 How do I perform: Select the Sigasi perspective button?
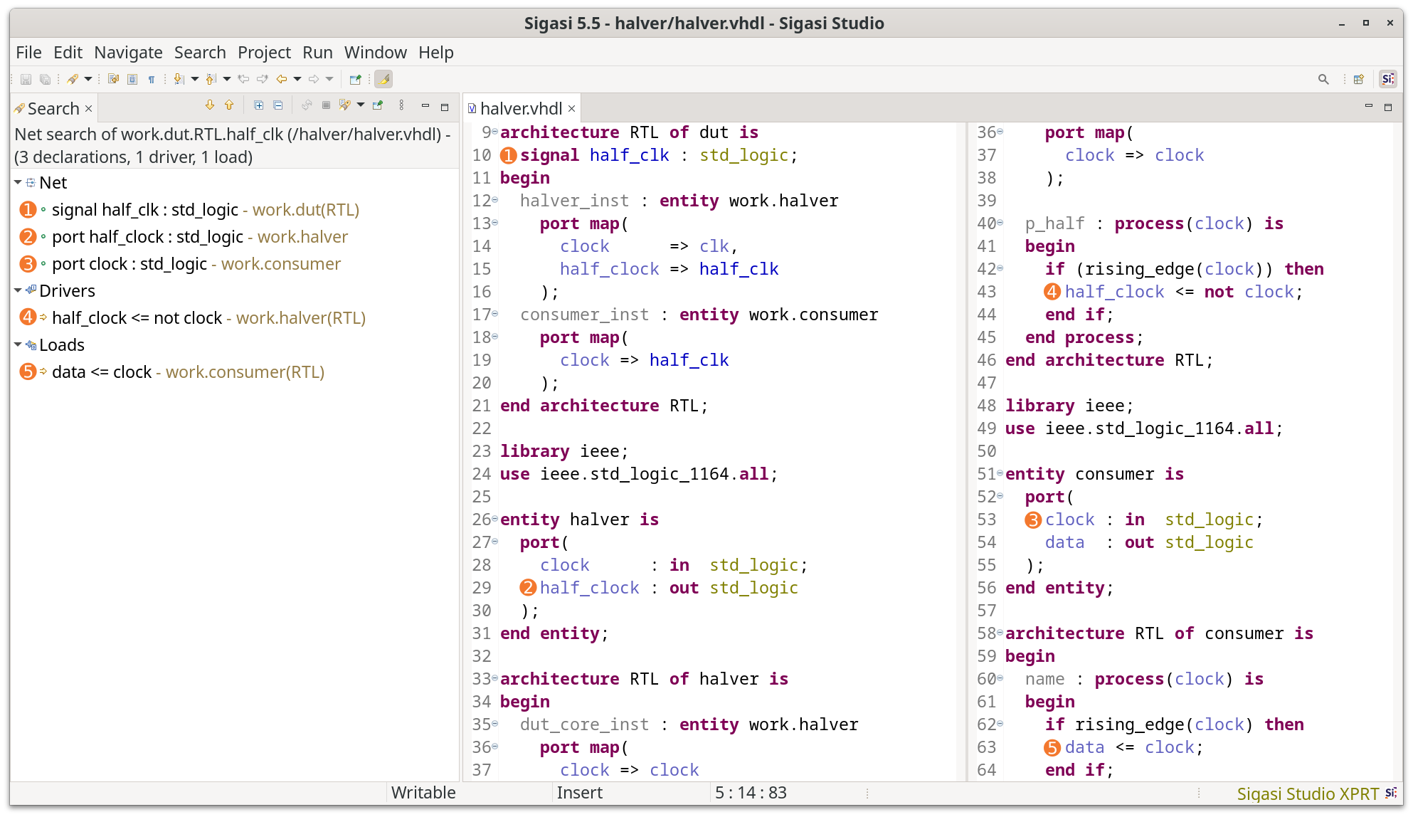pos(1387,79)
